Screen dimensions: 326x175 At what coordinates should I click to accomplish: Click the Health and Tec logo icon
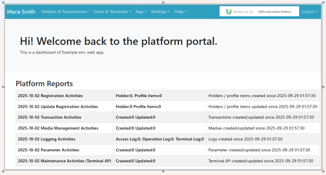pos(229,11)
